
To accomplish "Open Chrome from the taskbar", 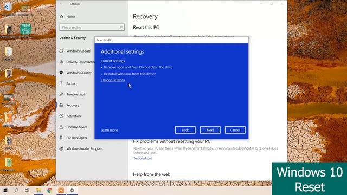I will point(49,190).
